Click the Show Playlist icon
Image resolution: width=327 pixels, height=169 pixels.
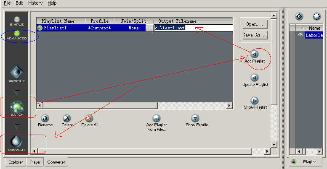255,101
